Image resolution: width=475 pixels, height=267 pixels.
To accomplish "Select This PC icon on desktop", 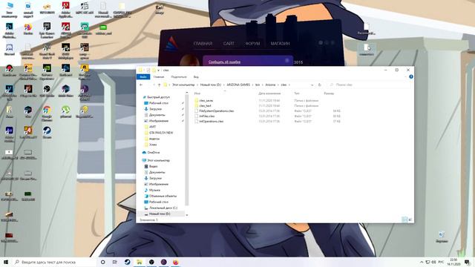I will pyautogui.click(x=10, y=10).
